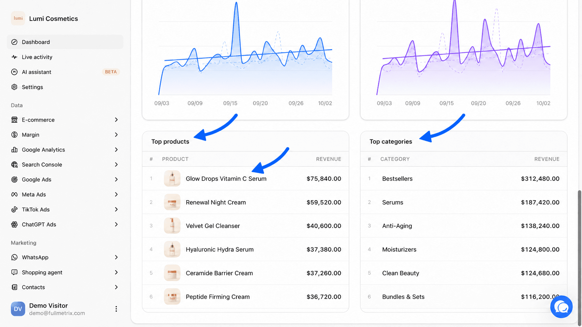The image size is (582, 327).
Task: Expand the Margin section
Action: [x=116, y=134]
